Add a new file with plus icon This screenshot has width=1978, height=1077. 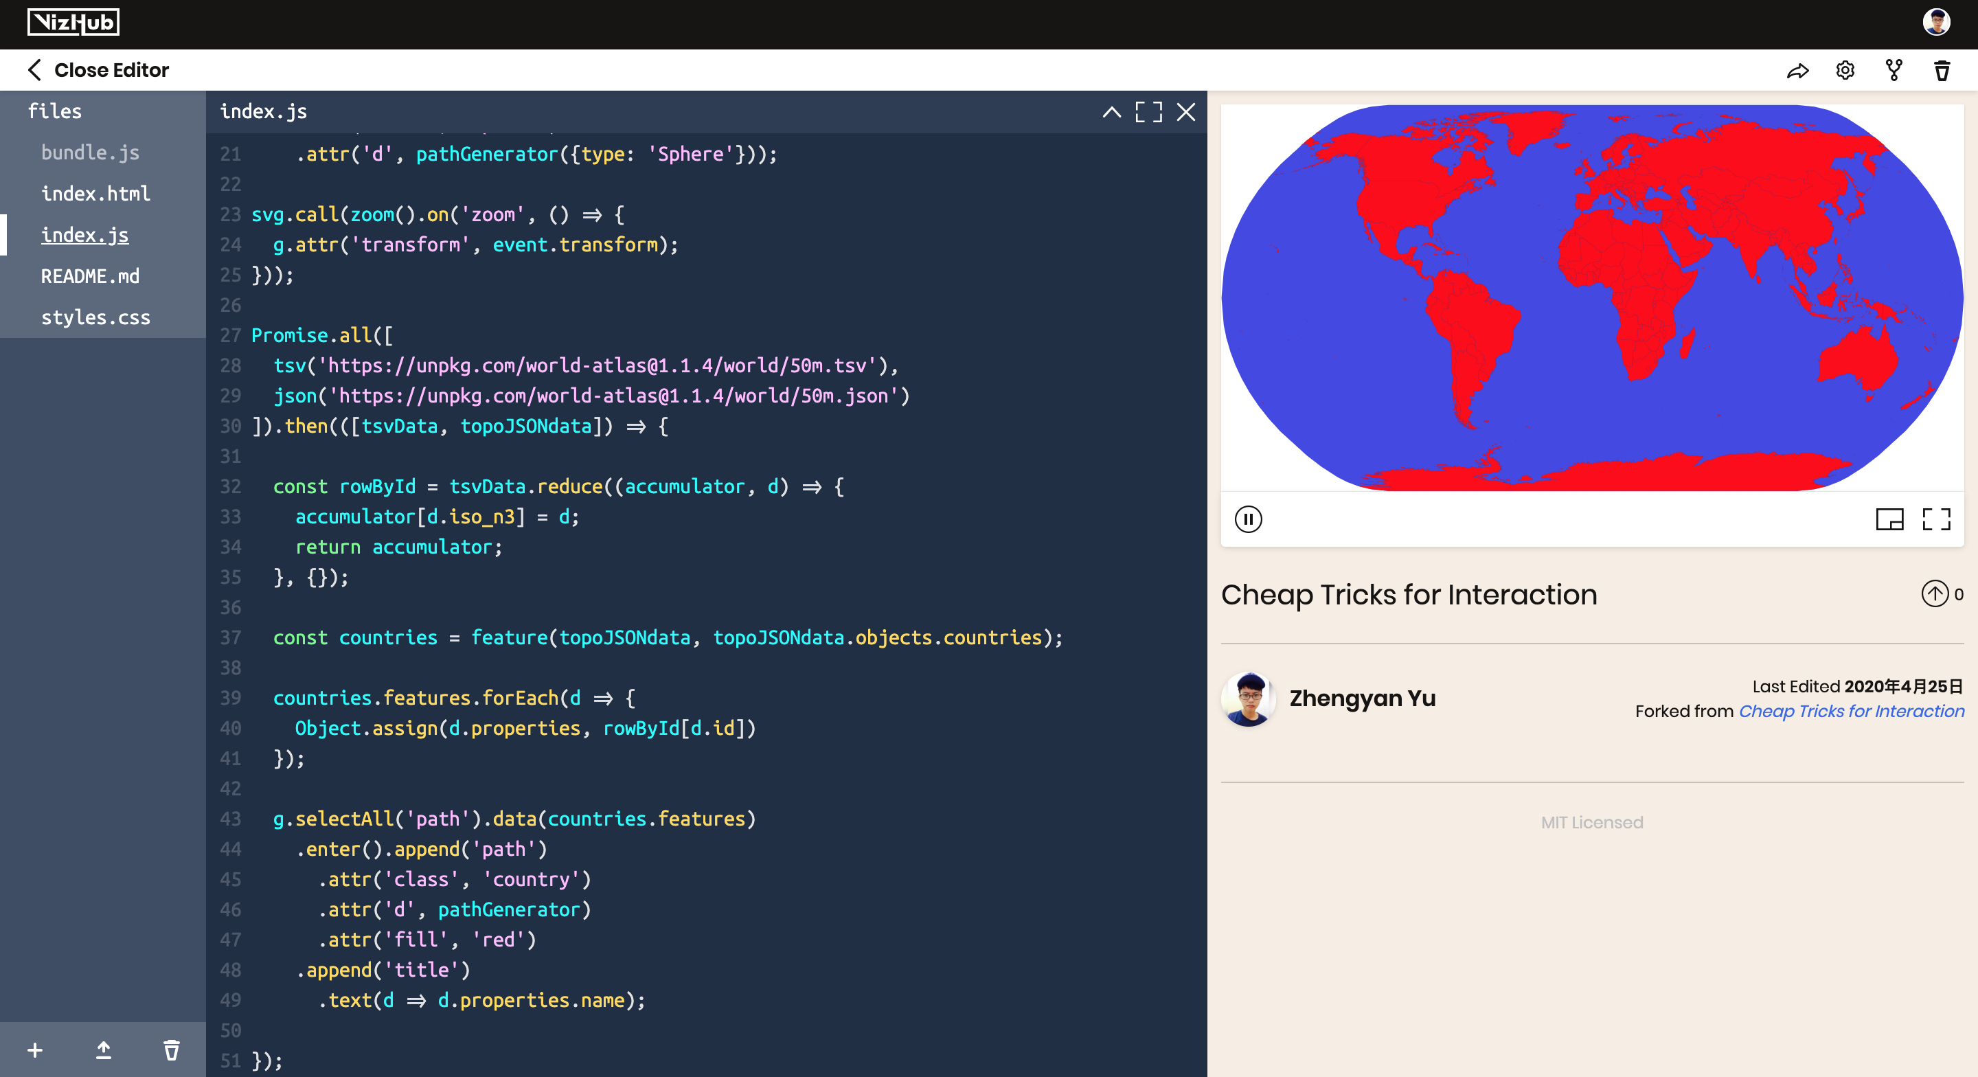(35, 1050)
